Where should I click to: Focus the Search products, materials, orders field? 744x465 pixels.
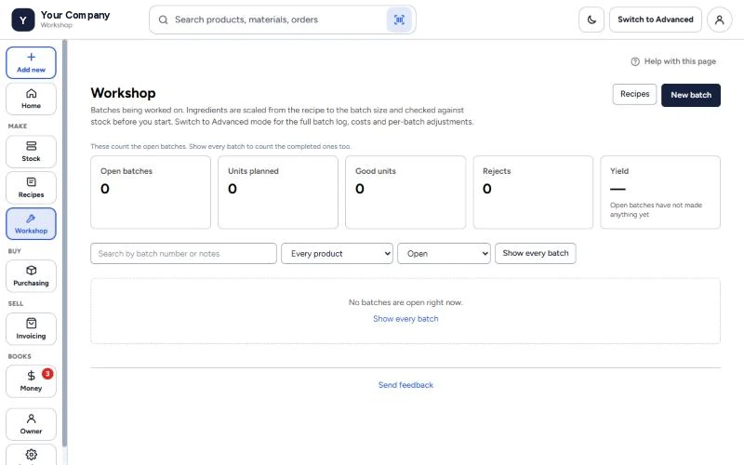pyautogui.click(x=283, y=20)
